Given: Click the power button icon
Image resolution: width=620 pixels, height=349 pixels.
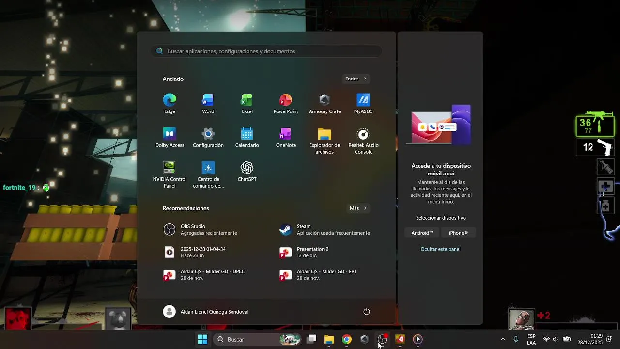Looking at the screenshot, I should (367, 312).
